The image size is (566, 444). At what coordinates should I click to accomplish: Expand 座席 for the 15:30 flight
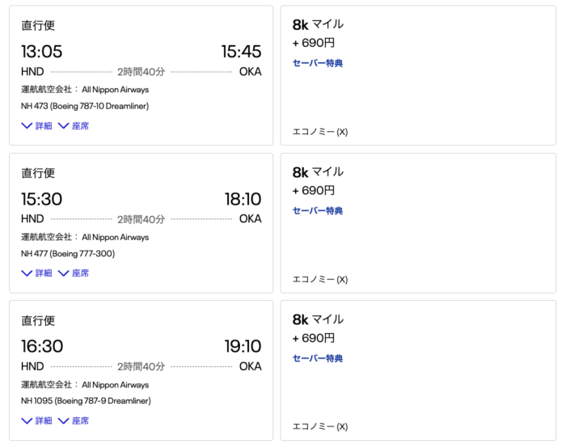(x=74, y=273)
